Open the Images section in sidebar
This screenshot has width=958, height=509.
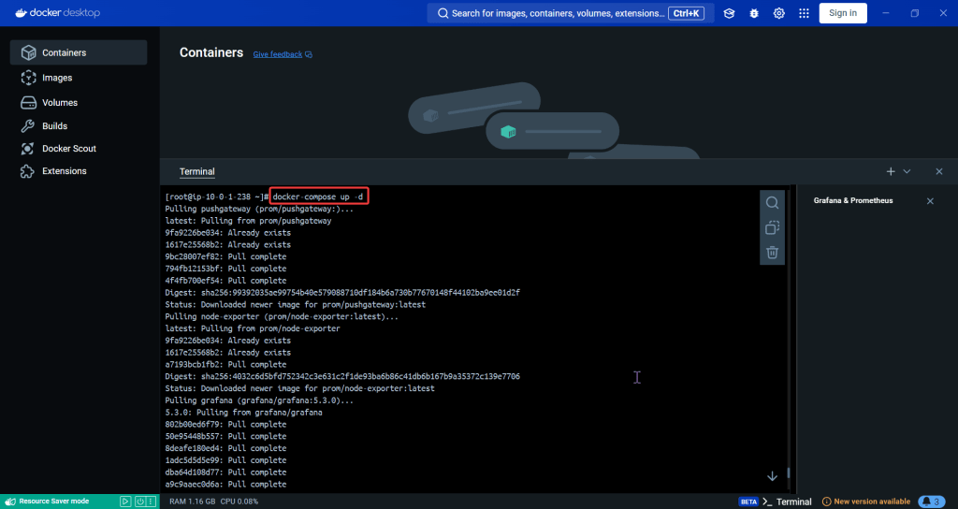tap(57, 78)
